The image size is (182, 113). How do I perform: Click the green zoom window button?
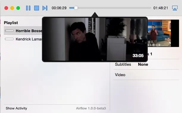click(18, 8)
